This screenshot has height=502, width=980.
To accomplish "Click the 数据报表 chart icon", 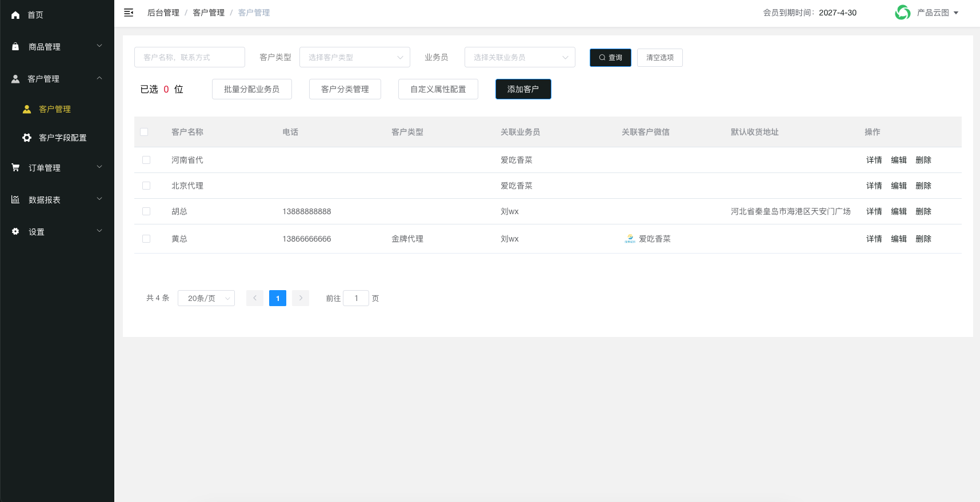I will pos(15,199).
